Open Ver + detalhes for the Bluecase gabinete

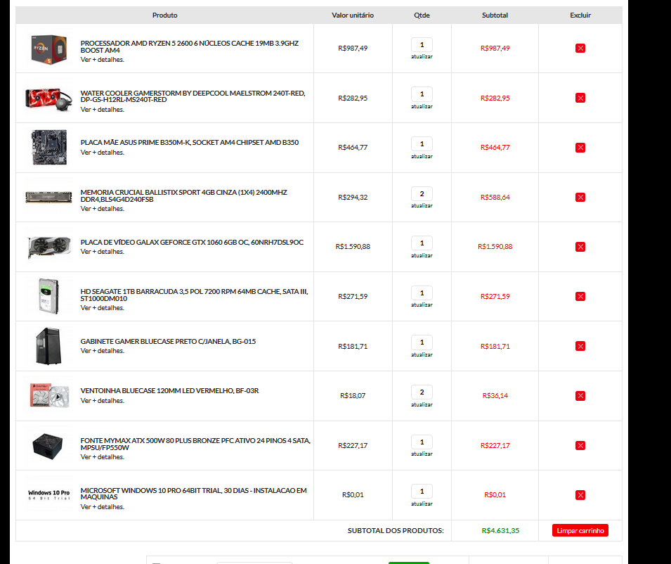click(x=103, y=351)
